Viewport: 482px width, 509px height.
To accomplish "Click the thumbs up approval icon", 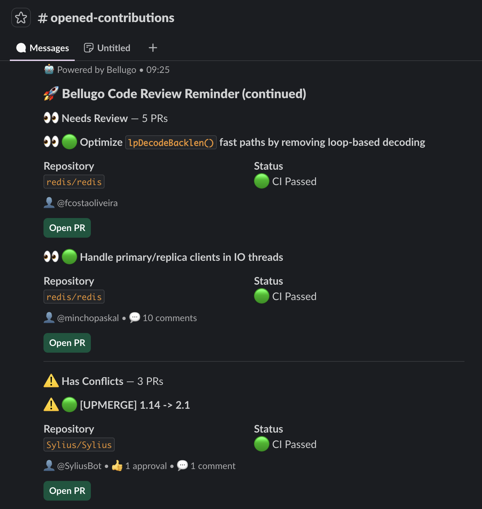I will 117,466.
